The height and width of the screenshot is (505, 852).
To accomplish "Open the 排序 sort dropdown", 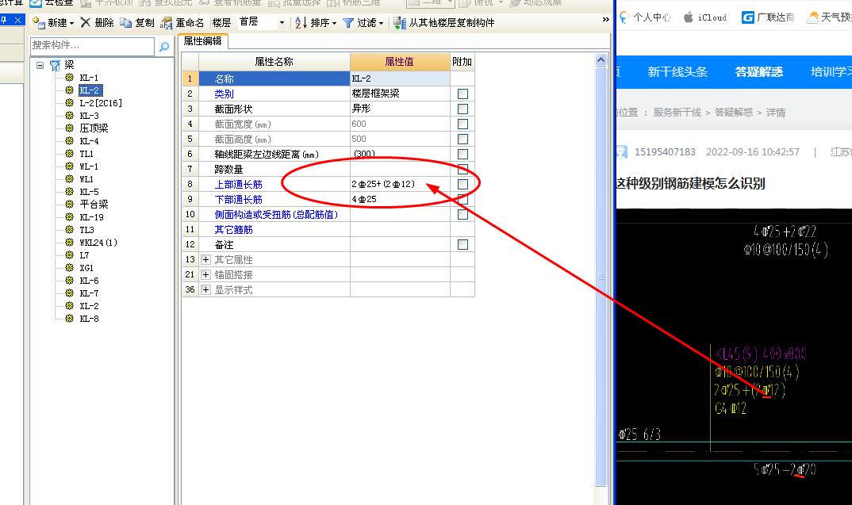I will pyautogui.click(x=334, y=23).
